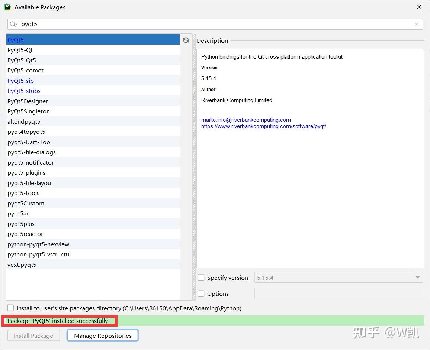
Task: Open the 5.15.4 version dropdown
Action: coord(338,278)
